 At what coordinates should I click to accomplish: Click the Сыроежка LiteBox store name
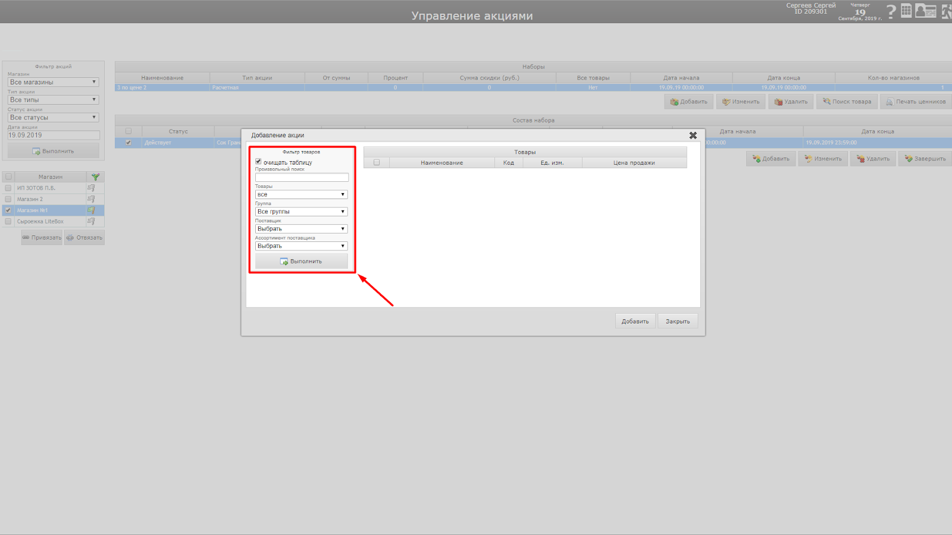40,222
